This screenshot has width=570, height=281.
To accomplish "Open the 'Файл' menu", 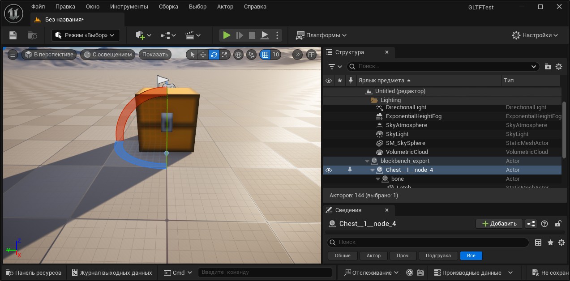I will click(38, 7).
